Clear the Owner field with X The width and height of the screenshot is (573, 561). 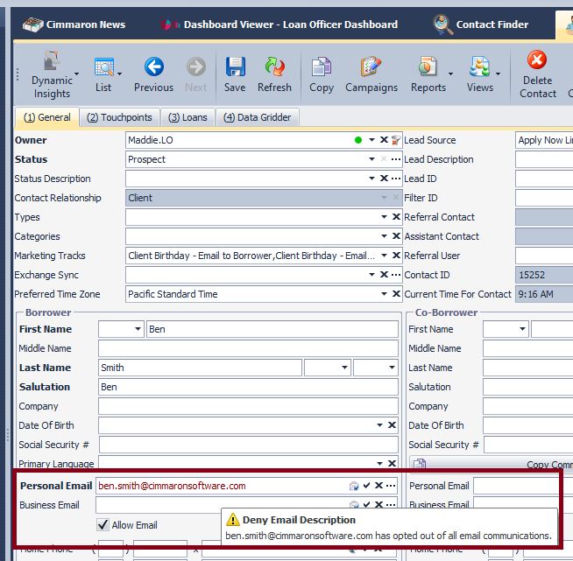384,140
